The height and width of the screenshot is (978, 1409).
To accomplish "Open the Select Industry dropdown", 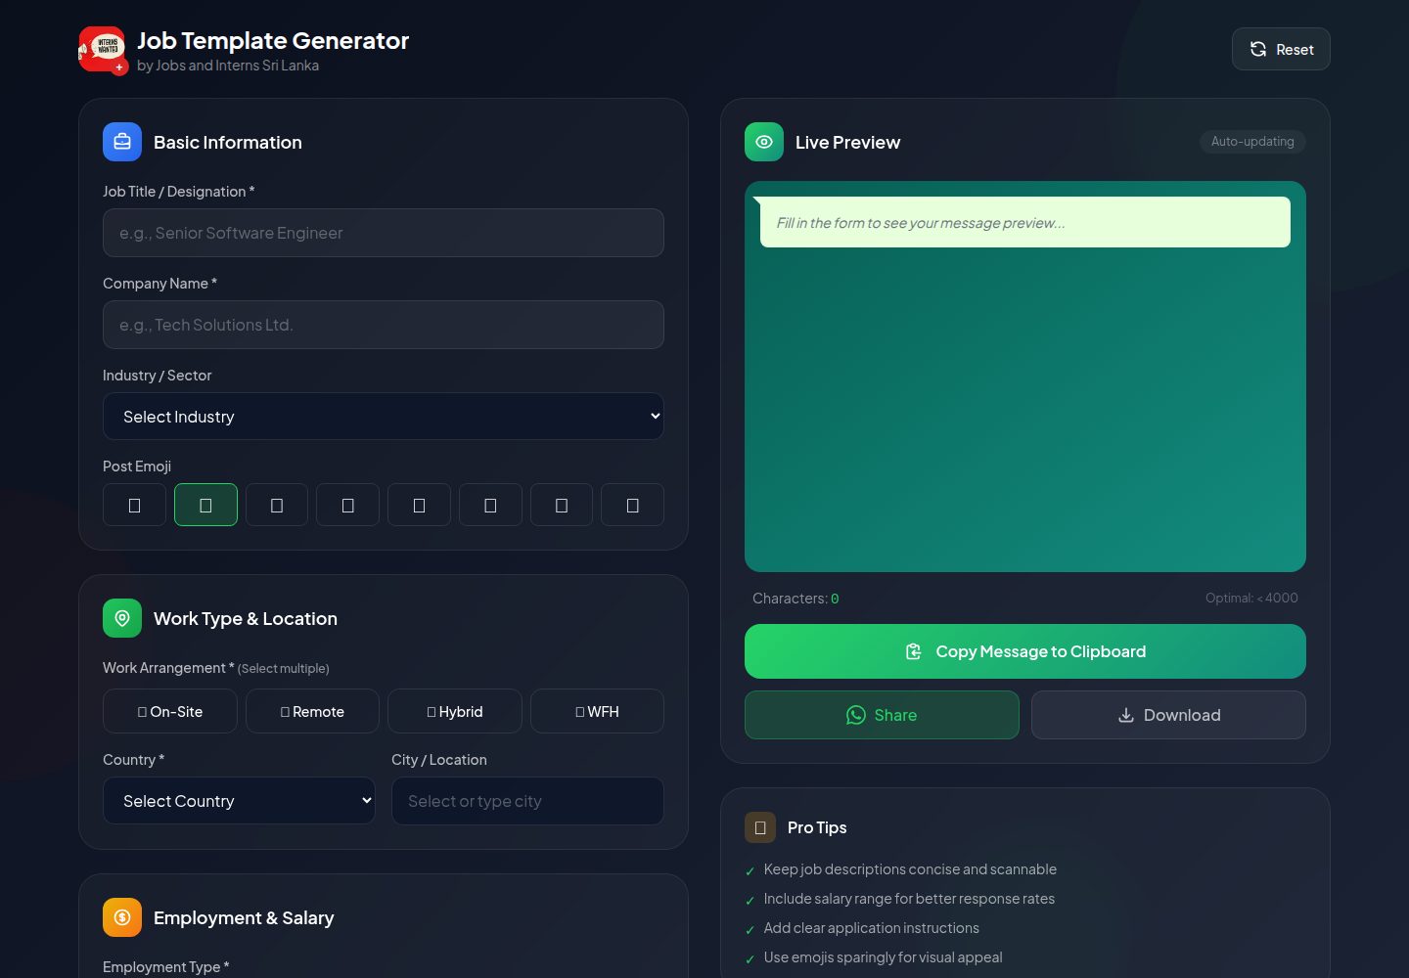I will (384, 417).
